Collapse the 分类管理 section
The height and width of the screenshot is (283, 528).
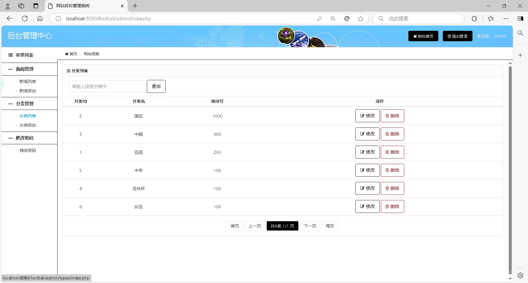[x=25, y=104]
